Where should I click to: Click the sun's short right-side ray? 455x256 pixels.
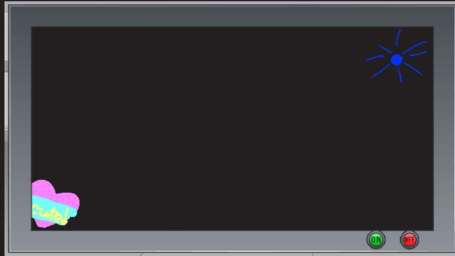[418, 54]
